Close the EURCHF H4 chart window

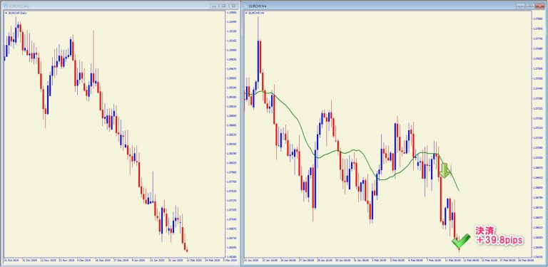pyautogui.click(x=540, y=6)
